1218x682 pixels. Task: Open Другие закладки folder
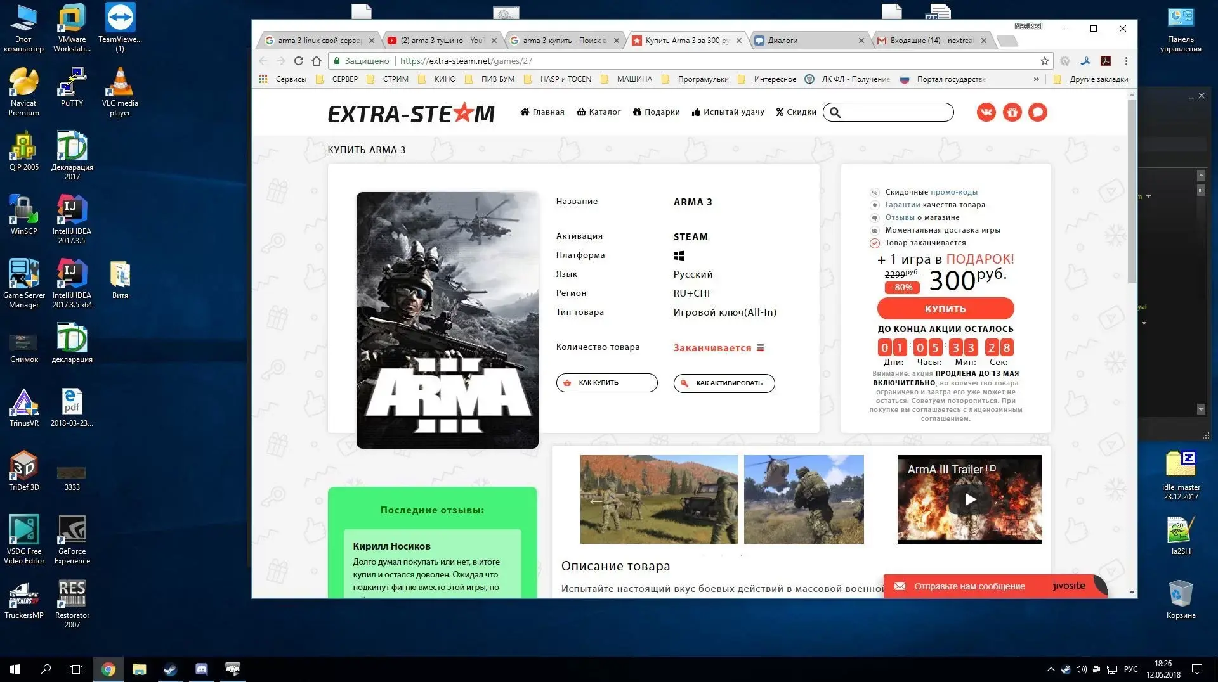[x=1091, y=79]
